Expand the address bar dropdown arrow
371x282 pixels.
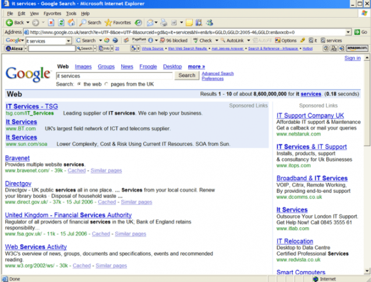348,32
